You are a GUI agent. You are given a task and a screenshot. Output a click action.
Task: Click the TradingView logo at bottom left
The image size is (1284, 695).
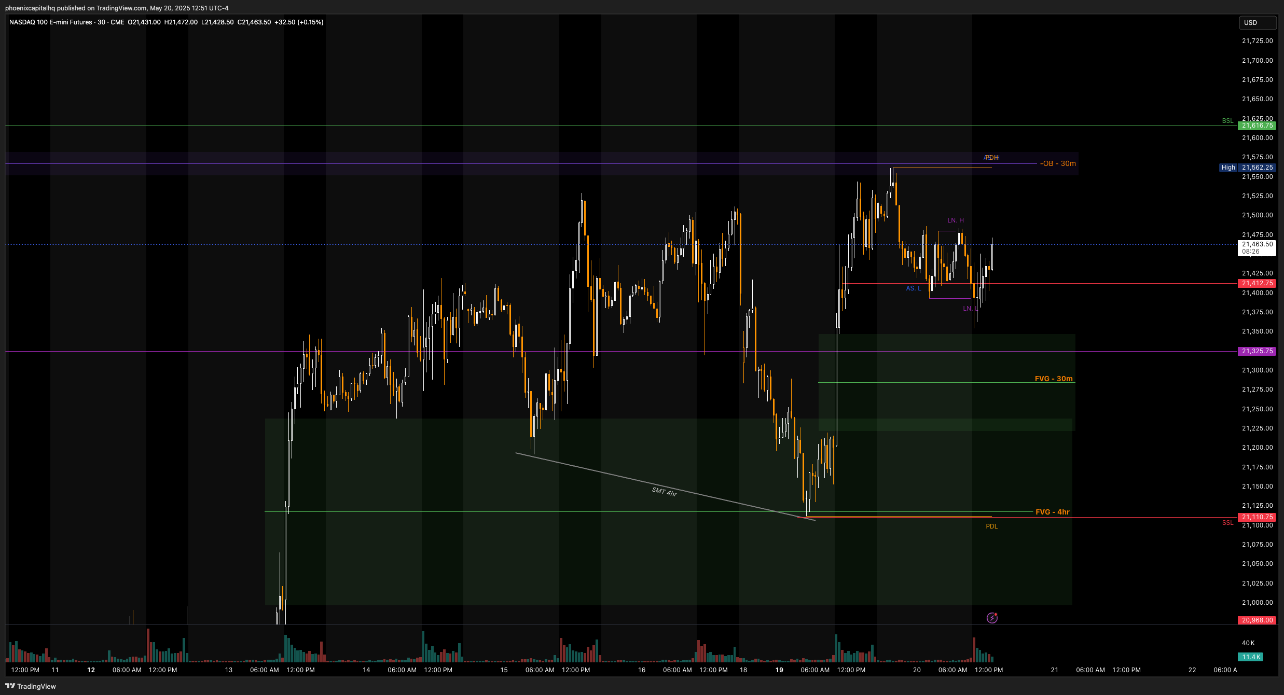pos(31,686)
